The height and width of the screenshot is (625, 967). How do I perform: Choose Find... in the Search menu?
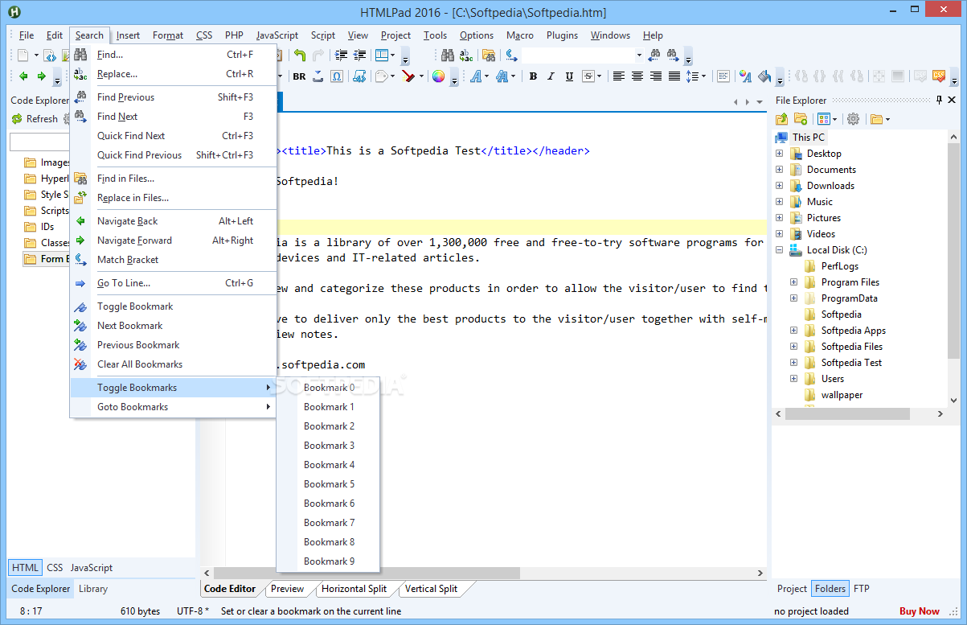click(x=174, y=55)
